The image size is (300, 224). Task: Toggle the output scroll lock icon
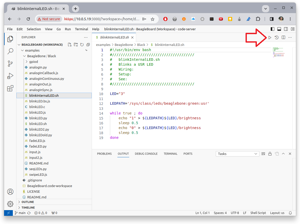point(270,154)
